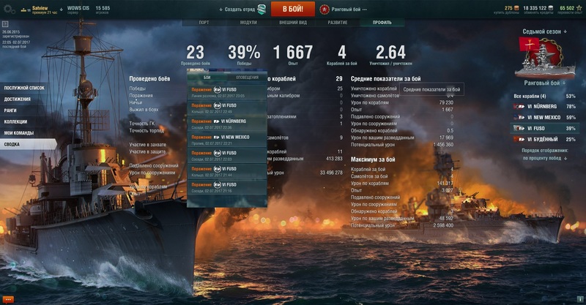This screenshot has width=586, height=305.
Task: Switch to the Модули tab
Action: tap(248, 23)
